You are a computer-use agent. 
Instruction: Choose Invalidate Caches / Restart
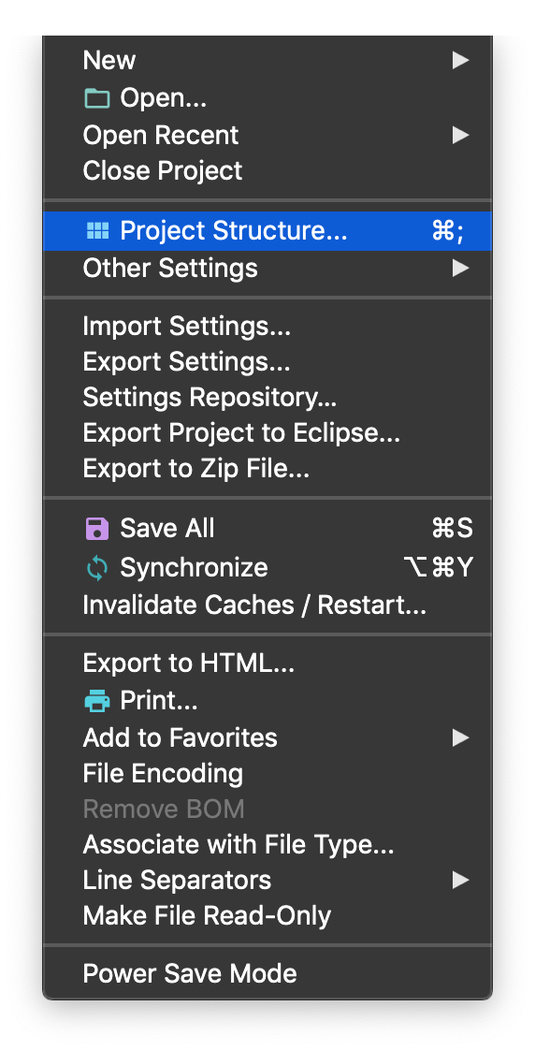267,606
